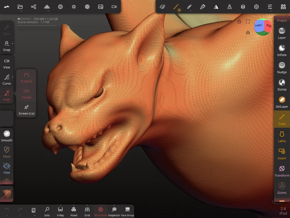Select the Transform tool
This screenshot has width=290, height=218.
point(282,171)
